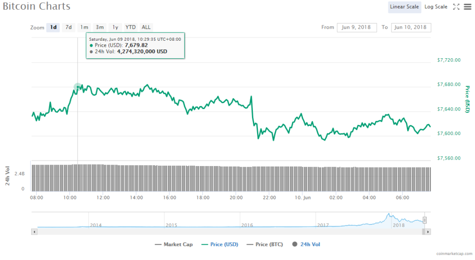475x260 pixels.
Task: Select the 7d zoom range
Action: click(69, 27)
